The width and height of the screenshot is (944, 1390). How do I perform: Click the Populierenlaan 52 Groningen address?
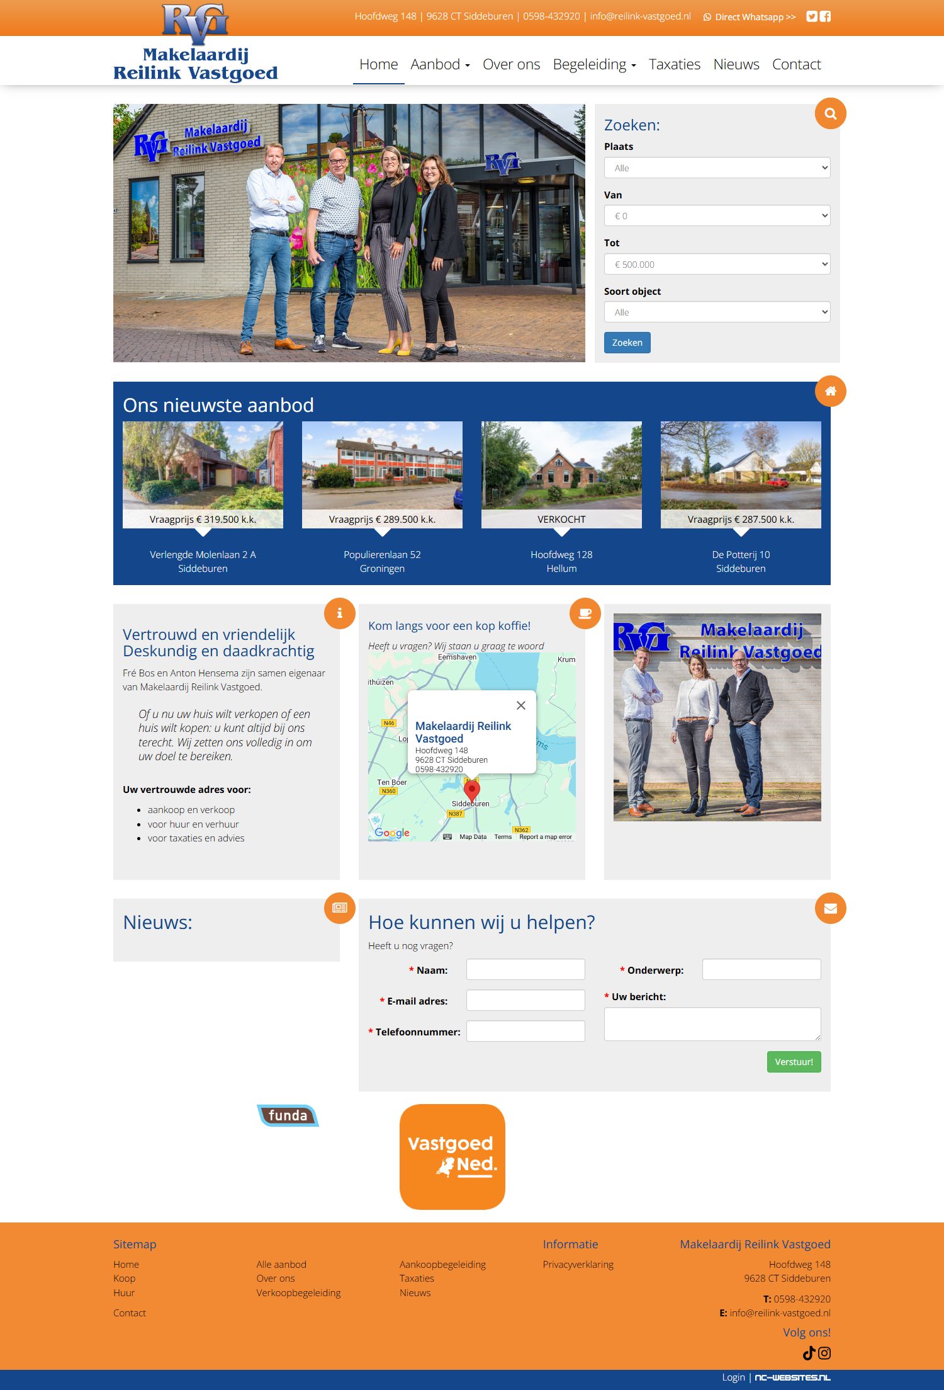click(x=382, y=561)
